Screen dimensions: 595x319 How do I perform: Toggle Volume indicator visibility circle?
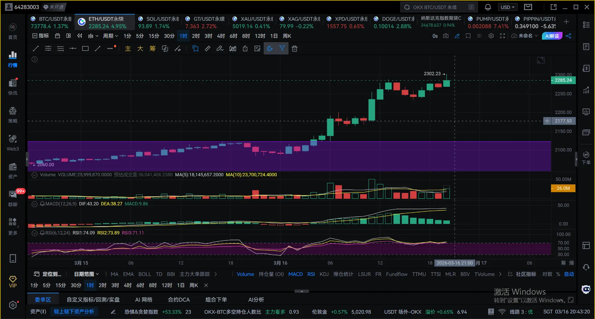[x=35, y=175]
